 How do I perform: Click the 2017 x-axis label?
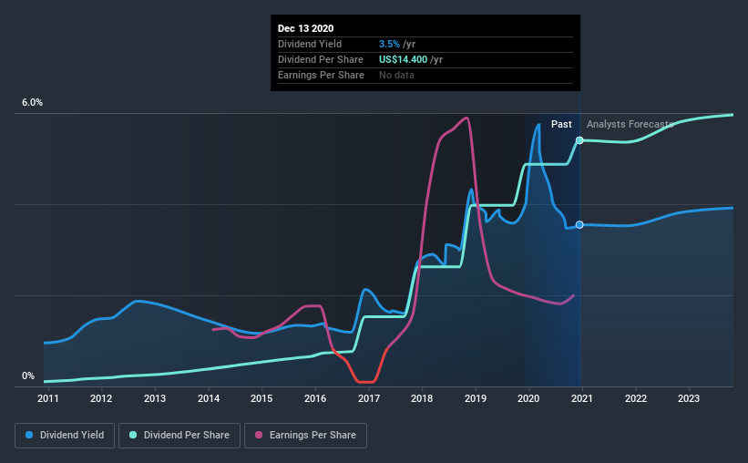pos(369,398)
